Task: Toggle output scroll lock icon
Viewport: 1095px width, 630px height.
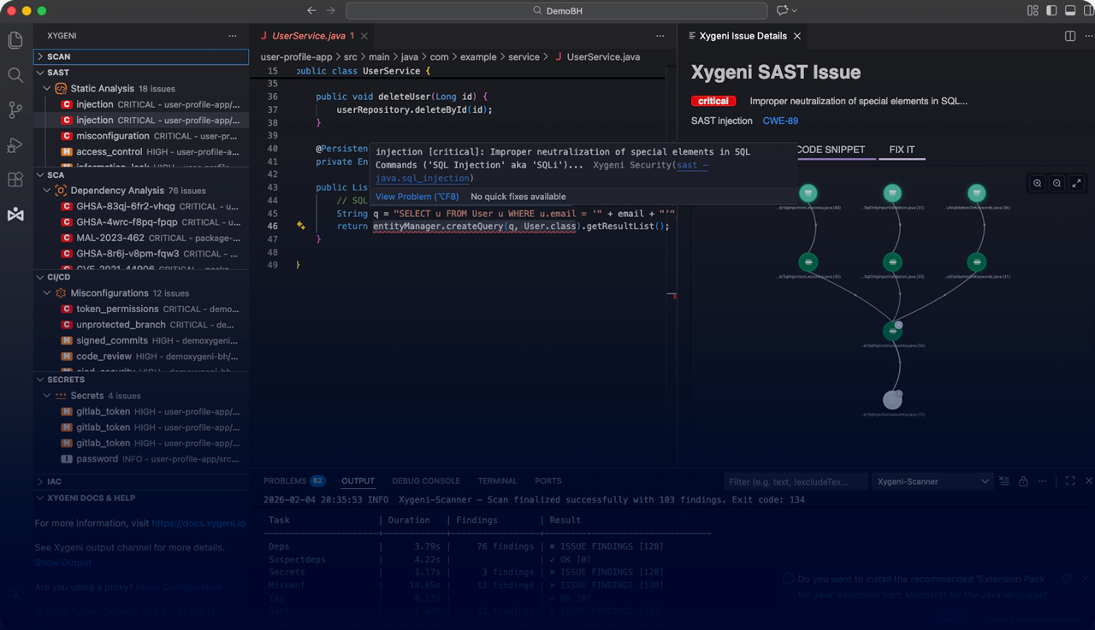Action: (1024, 481)
